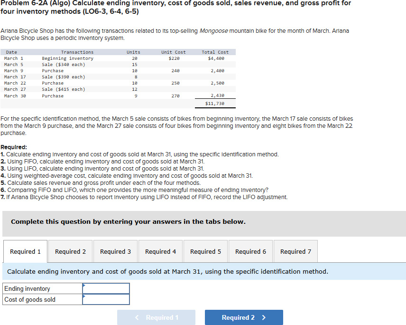Click the back chevron on Required 1 button
Image resolution: width=406 pixels, height=325 pixels.
(137, 317)
